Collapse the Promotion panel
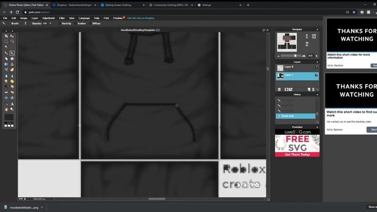Screen dimensions: 377x212 pos(317,127)
